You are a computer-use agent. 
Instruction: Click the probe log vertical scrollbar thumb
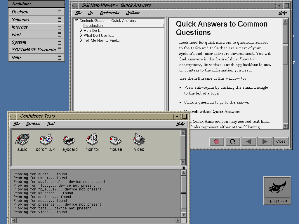(x=183, y=192)
